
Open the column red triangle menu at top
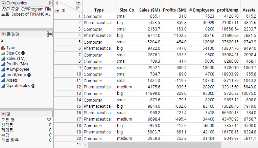pos(79,3)
